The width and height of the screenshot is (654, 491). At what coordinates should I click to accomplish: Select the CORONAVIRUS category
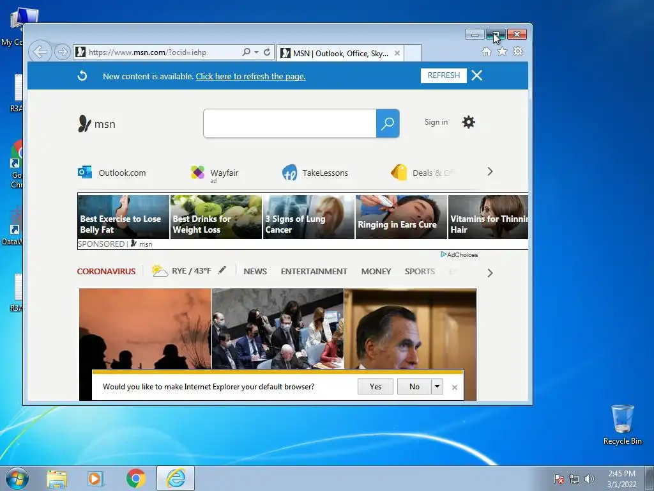107,271
